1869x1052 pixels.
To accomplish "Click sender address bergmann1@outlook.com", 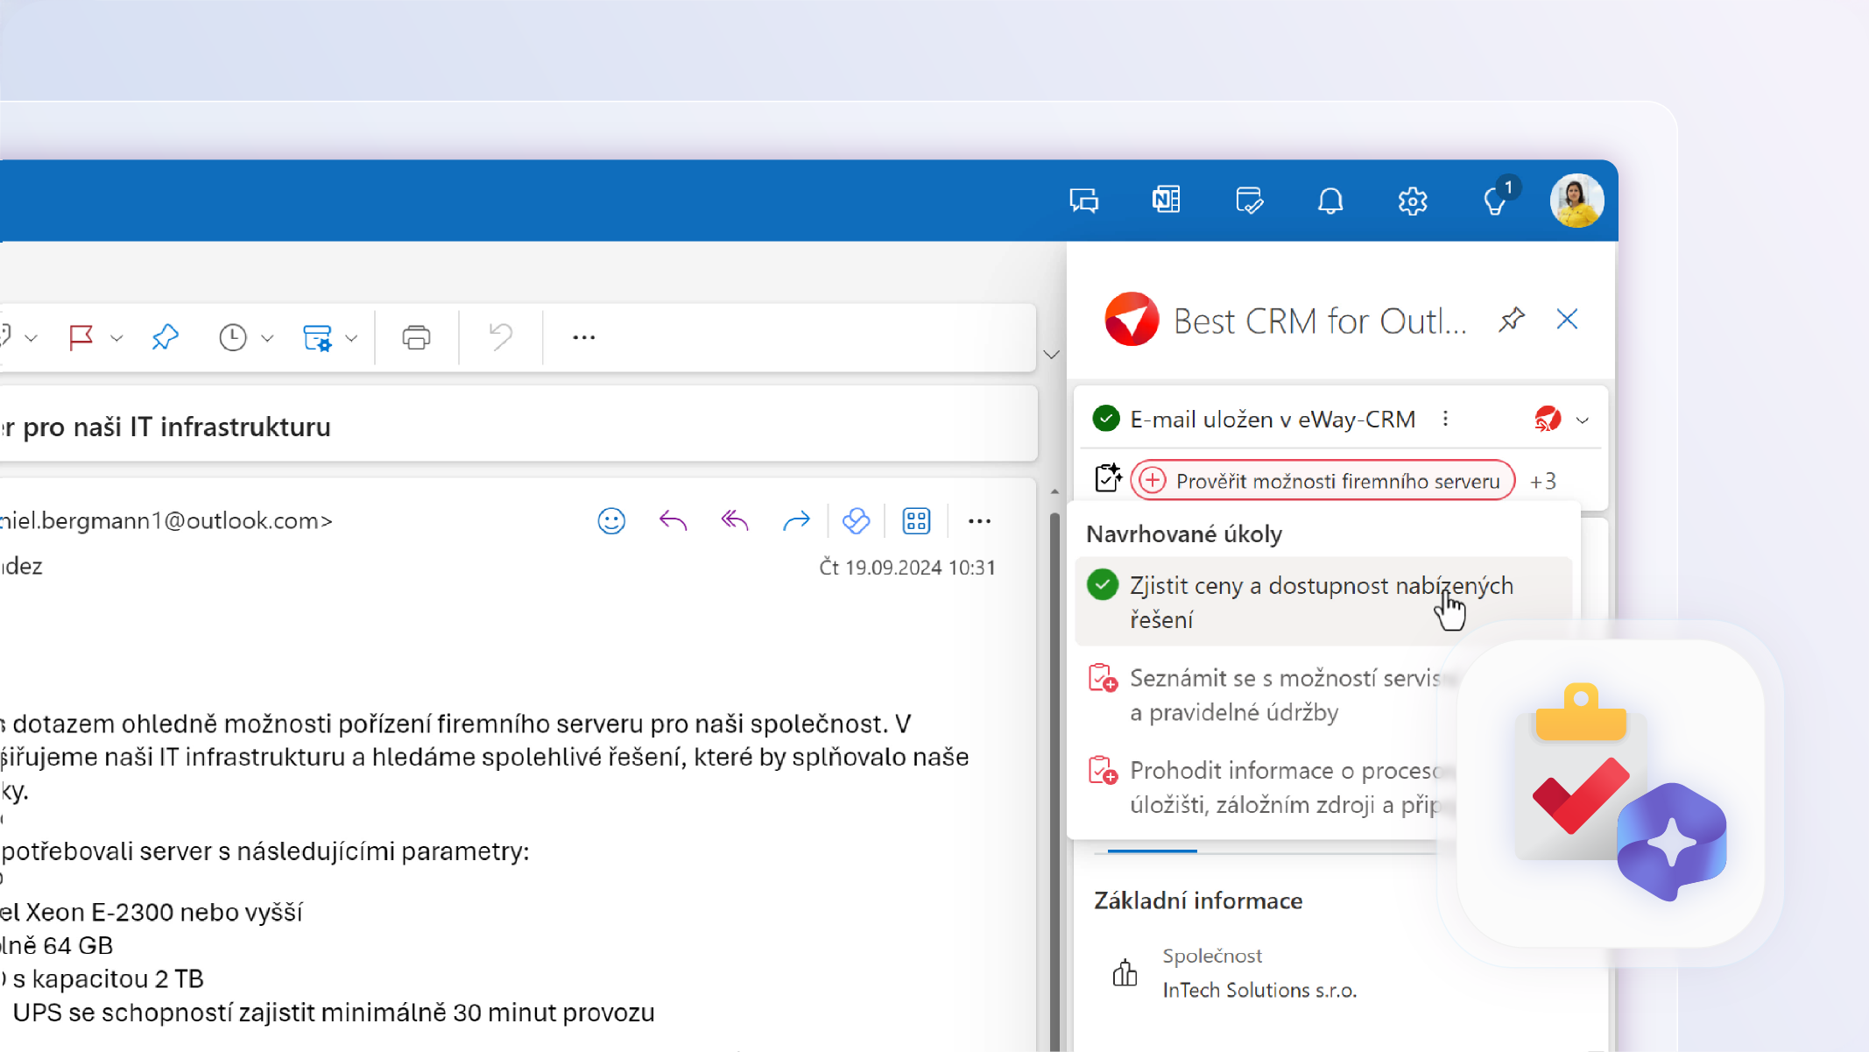I will coord(167,521).
